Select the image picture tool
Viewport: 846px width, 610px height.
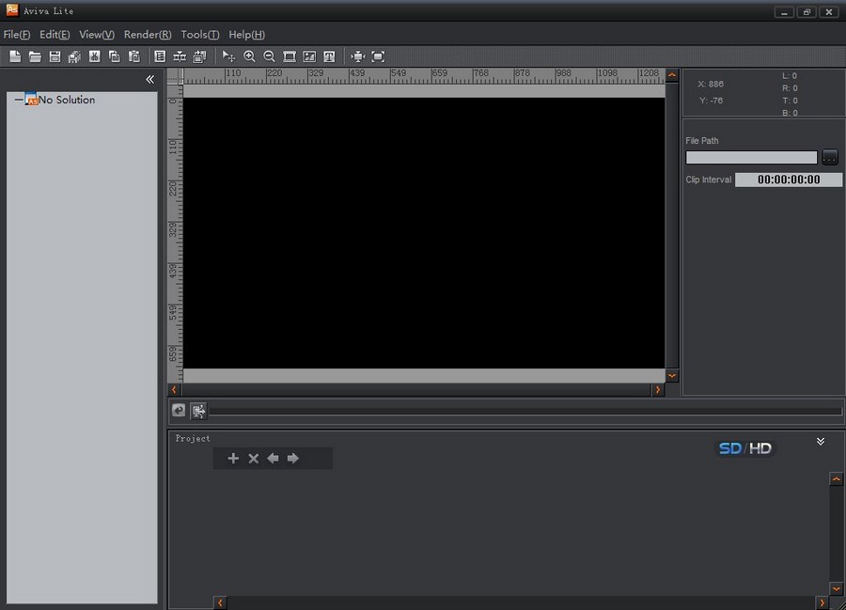point(309,56)
